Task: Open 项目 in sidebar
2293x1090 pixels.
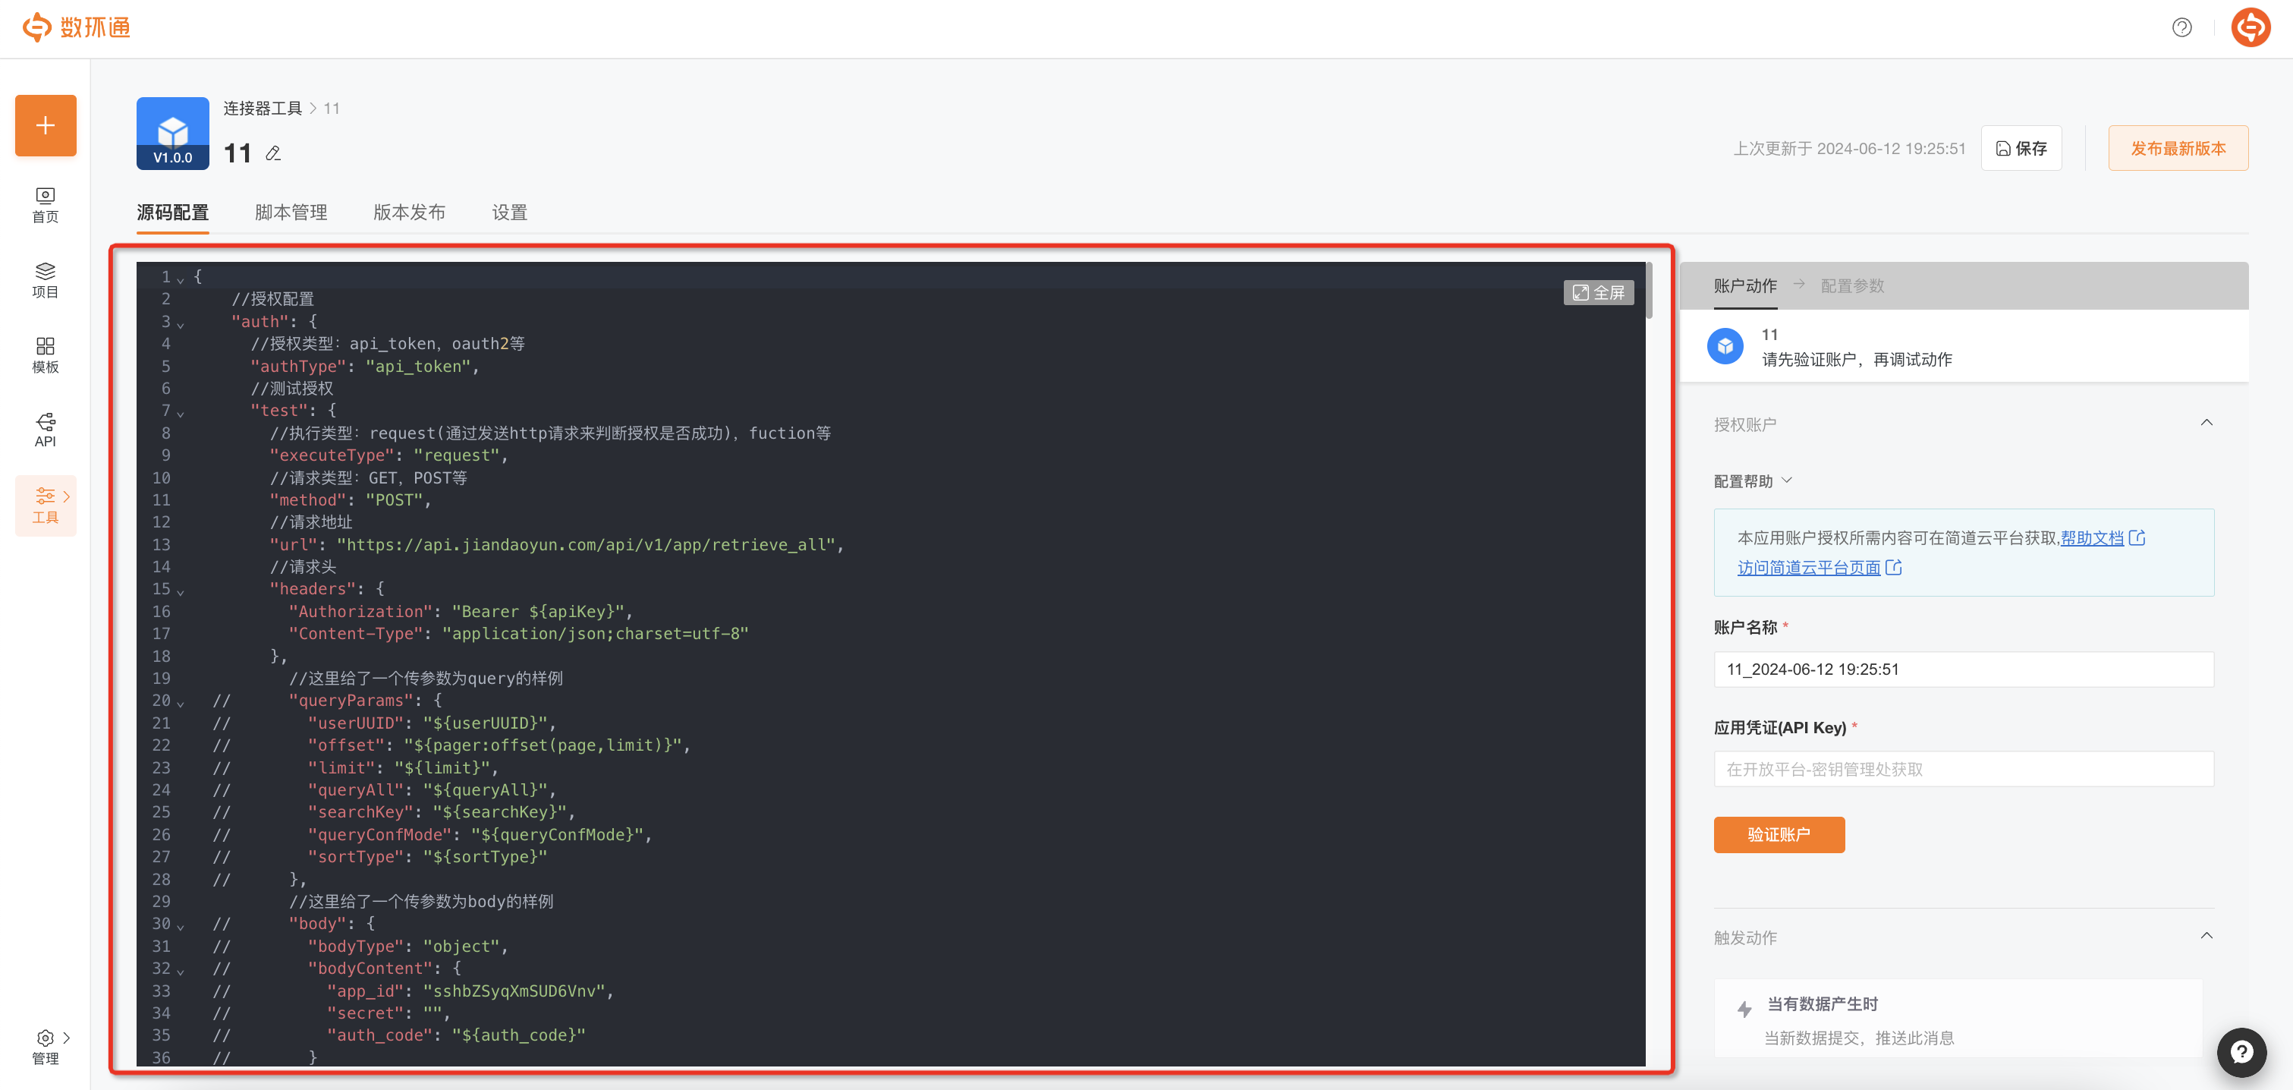Action: [46, 281]
